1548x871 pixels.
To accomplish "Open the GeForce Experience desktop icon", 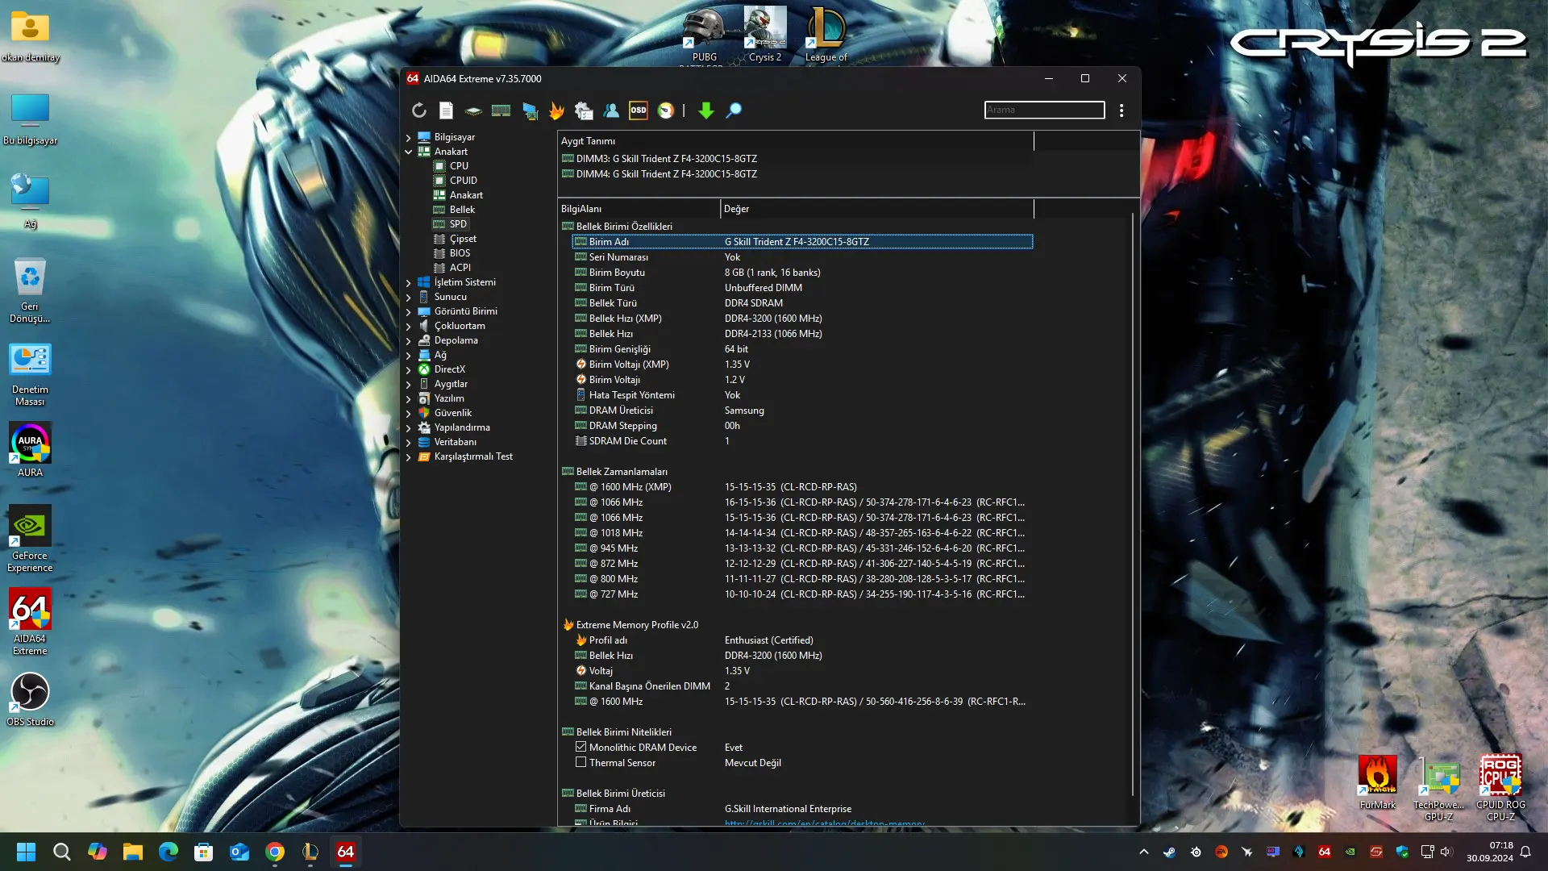I will (x=30, y=539).
